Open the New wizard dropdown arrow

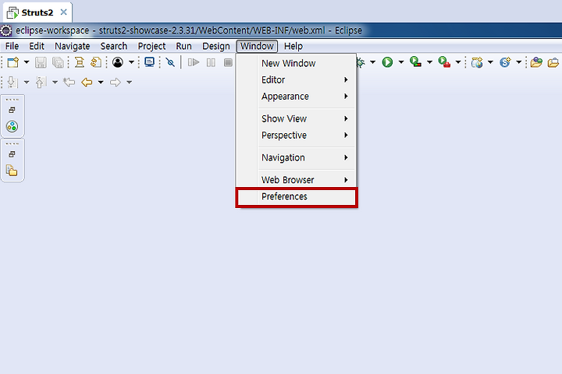[27, 62]
